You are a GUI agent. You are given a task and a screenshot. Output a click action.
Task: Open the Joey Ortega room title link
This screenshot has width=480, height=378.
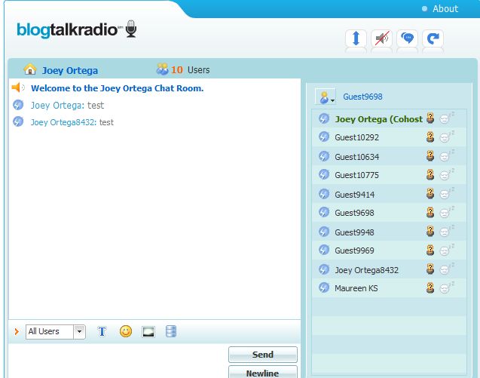(70, 70)
